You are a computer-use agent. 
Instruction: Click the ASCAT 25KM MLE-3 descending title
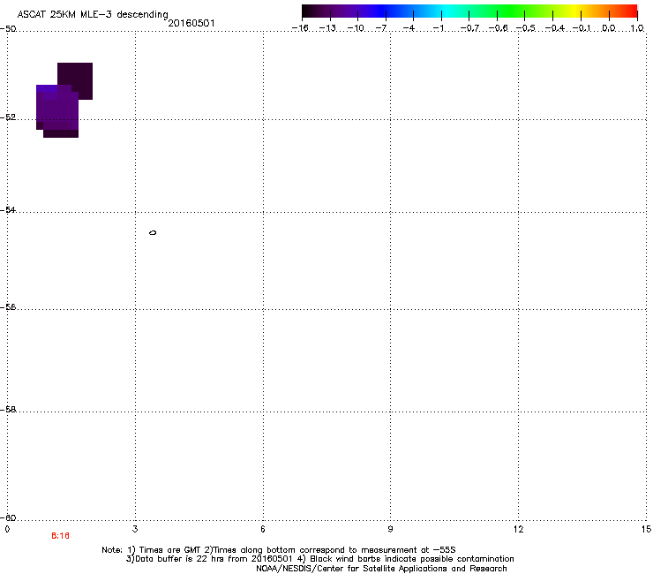click(x=93, y=15)
